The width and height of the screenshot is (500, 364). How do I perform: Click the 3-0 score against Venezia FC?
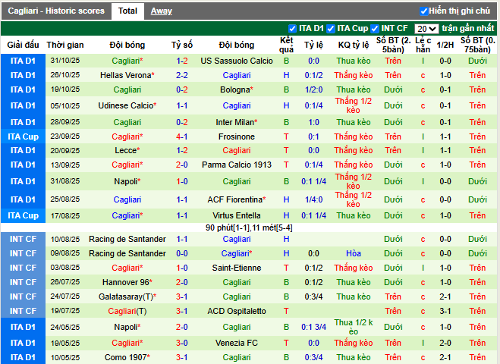182,343
